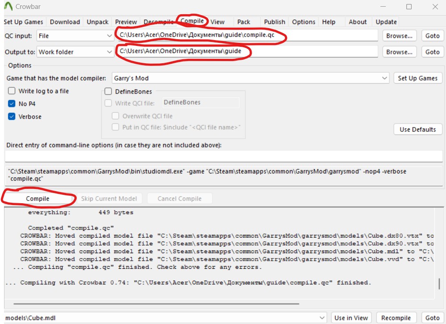Open the Publish tab
The height and width of the screenshot is (324, 446).
pyautogui.click(x=274, y=22)
